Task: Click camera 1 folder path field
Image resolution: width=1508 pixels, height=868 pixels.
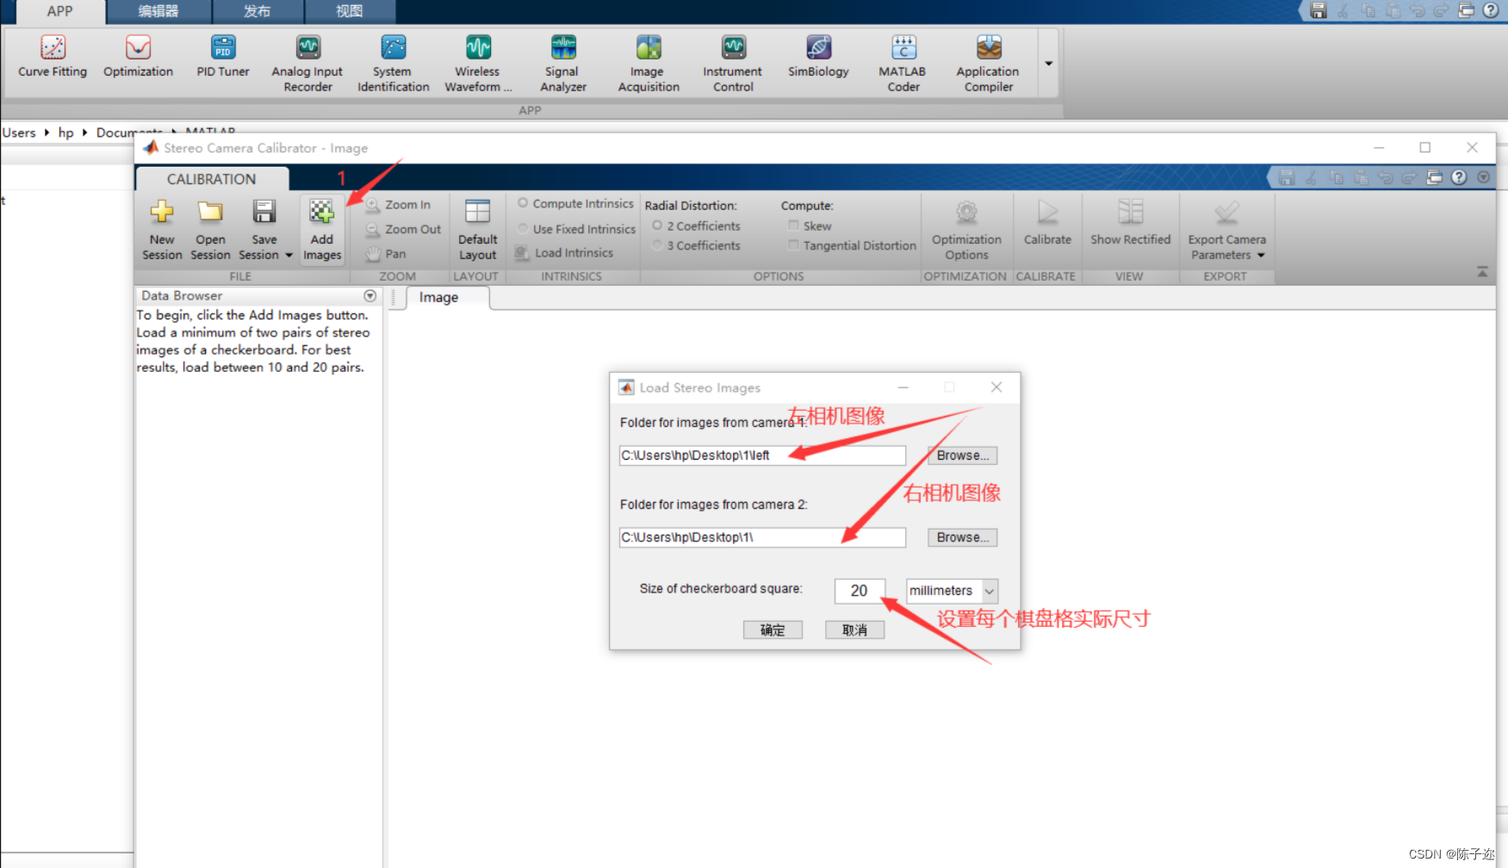Action: [762, 456]
